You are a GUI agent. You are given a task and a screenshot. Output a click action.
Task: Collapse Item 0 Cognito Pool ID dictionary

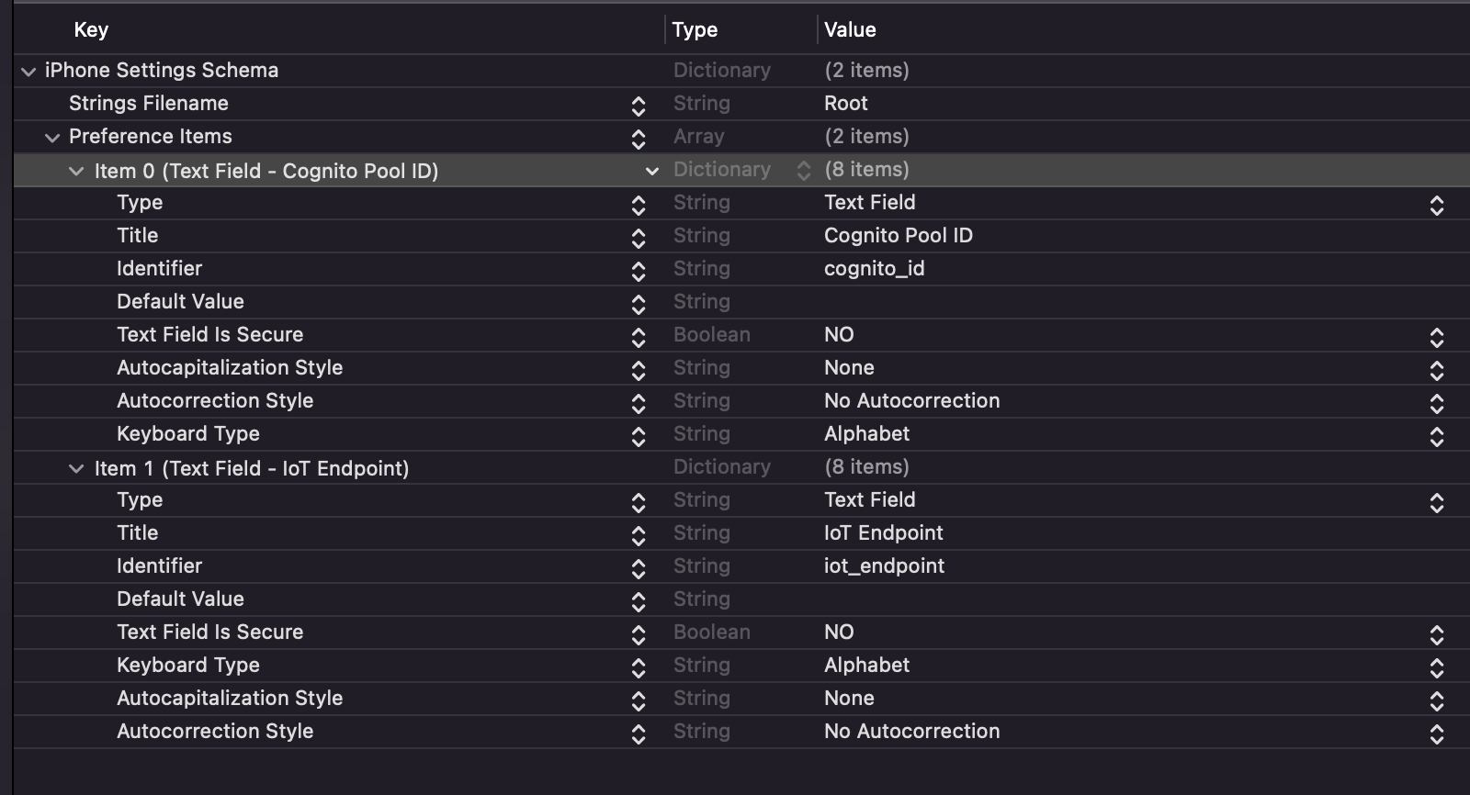(76, 171)
